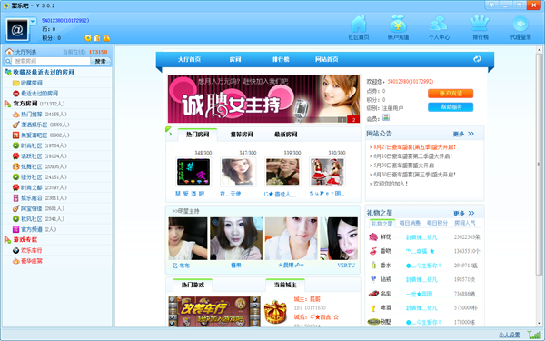
Task: Select the 每日消费 tab
Action: [x=410, y=223]
